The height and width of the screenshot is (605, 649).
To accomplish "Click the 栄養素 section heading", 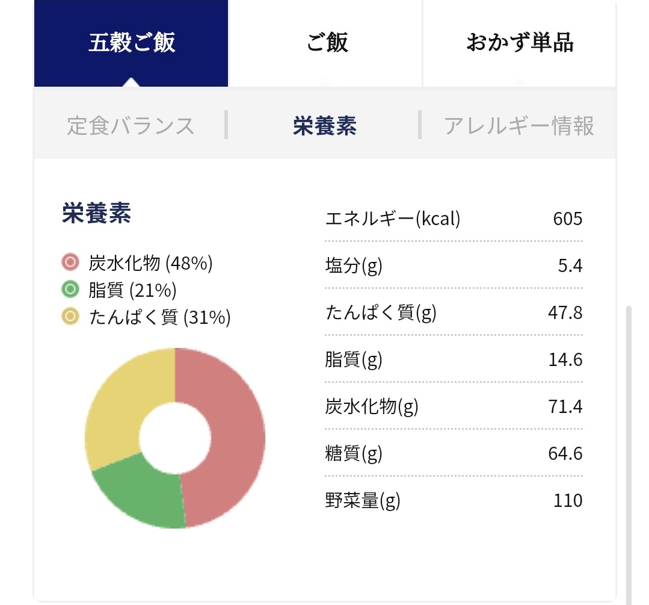I will (x=96, y=214).
